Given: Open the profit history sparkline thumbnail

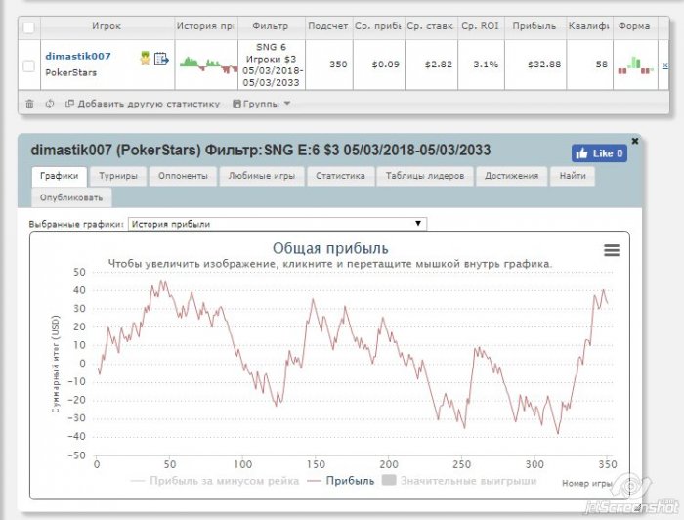Looking at the screenshot, I should pos(208,65).
